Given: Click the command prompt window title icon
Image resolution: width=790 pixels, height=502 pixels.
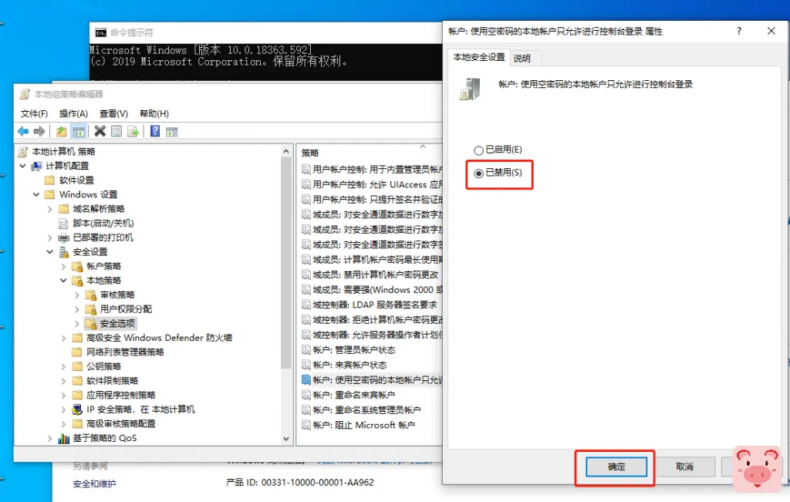Looking at the screenshot, I should [101, 32].
